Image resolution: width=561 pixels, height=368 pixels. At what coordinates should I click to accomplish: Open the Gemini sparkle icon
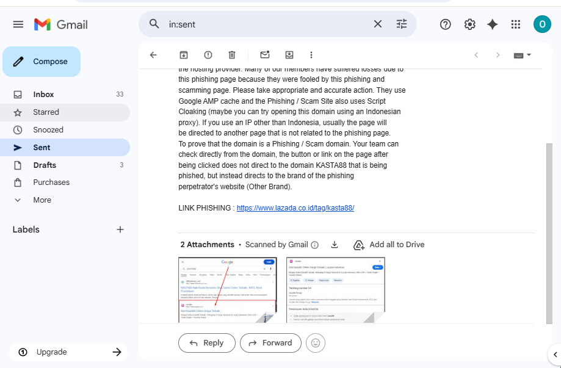pos(492,24)
